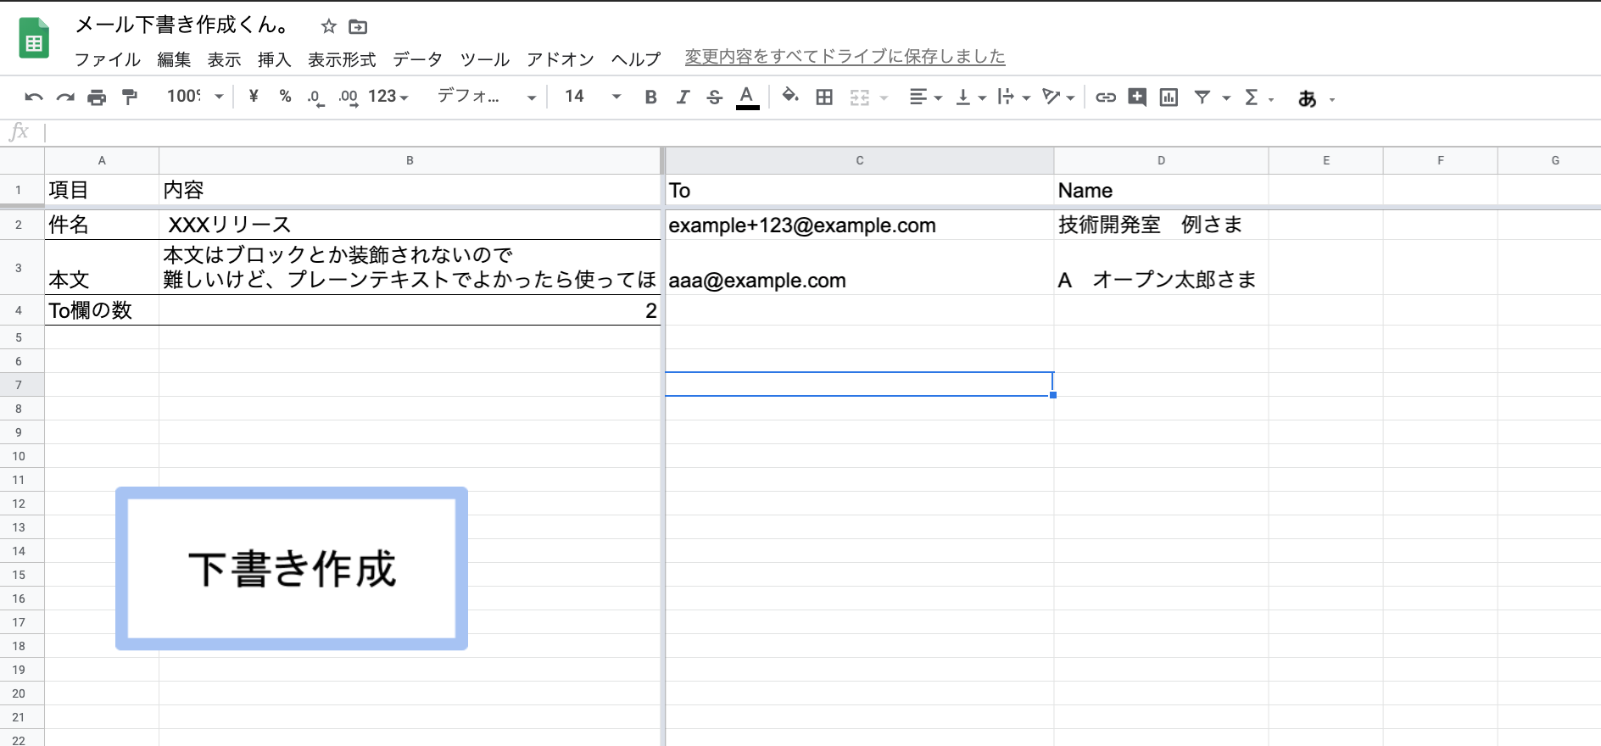The width and height of the screenshot is (1601, 746).
Task: Open the ファイル menu
Action: [108, 59]
